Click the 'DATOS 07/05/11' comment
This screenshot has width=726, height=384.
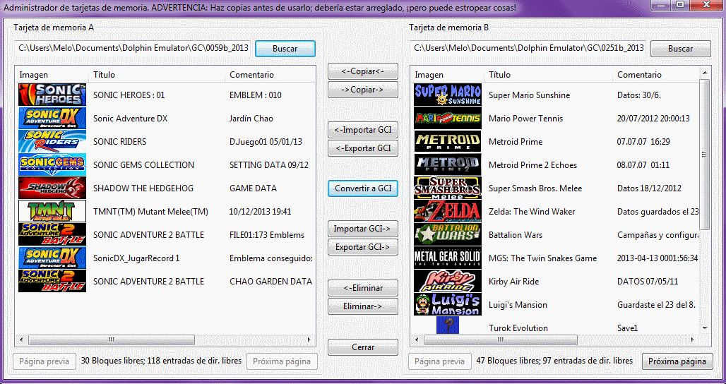tap(648, 281)
